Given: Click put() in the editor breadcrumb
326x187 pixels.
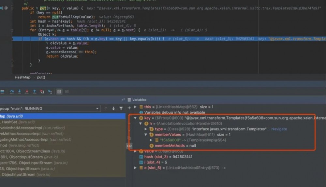Looking at the screenshot, I should coord(41,77).
